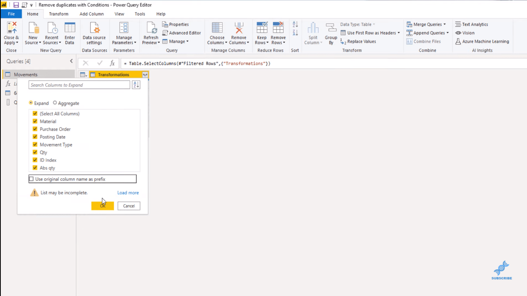Click the Vision AI insight
The height and width of the screenshot is (296, 527).
(x=465, y=33)
